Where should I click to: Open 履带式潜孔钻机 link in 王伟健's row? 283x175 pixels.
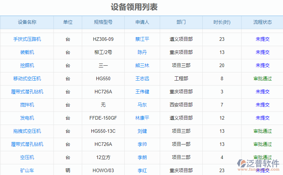[27, 92]
